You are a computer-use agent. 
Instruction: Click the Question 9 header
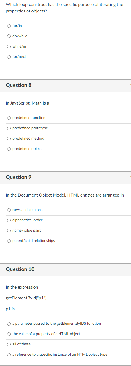click(x=18, y=177)
